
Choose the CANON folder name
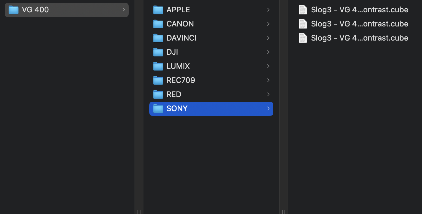[x=180, y=24]
